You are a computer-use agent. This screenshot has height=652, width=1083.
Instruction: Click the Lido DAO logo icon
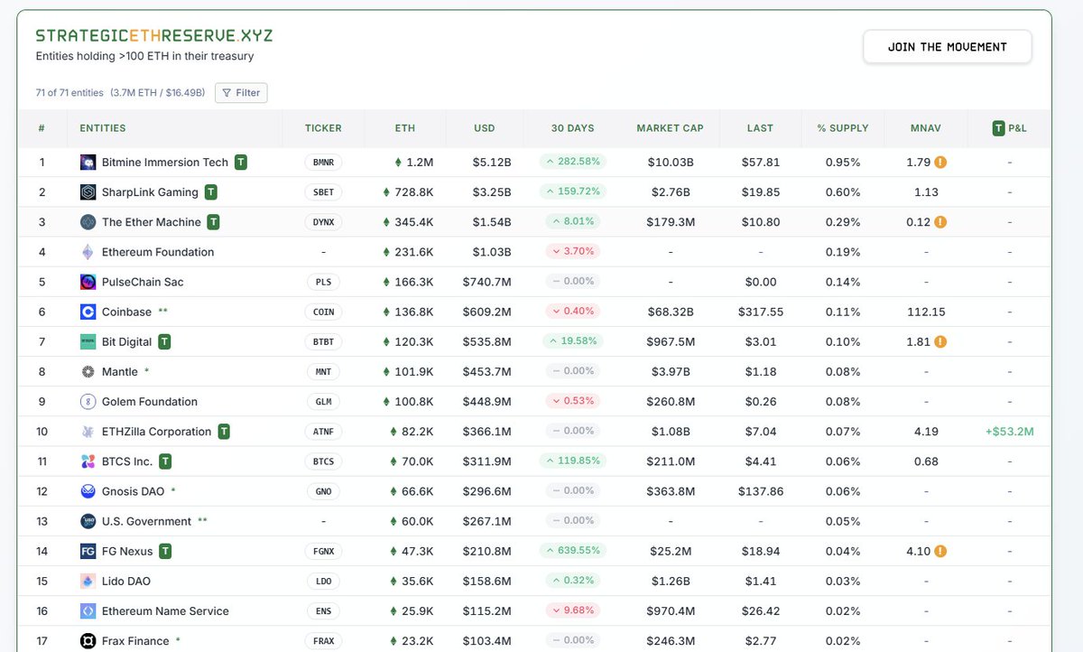tap(88, 581)
